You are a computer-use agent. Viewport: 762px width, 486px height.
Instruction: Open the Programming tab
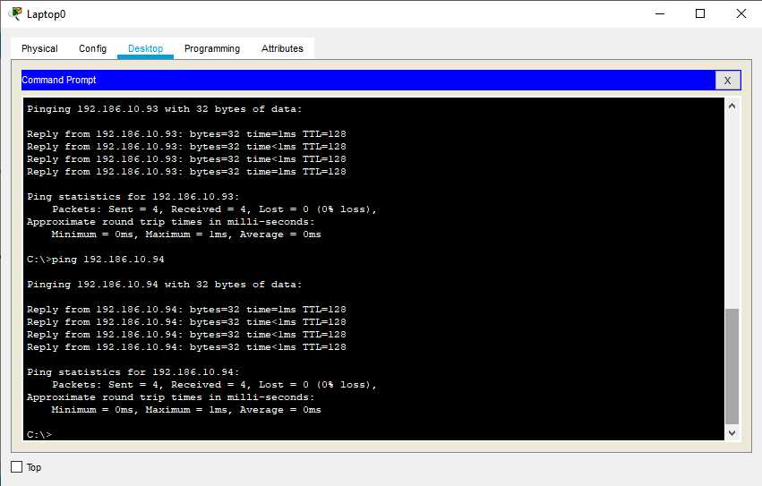(212, 48)
